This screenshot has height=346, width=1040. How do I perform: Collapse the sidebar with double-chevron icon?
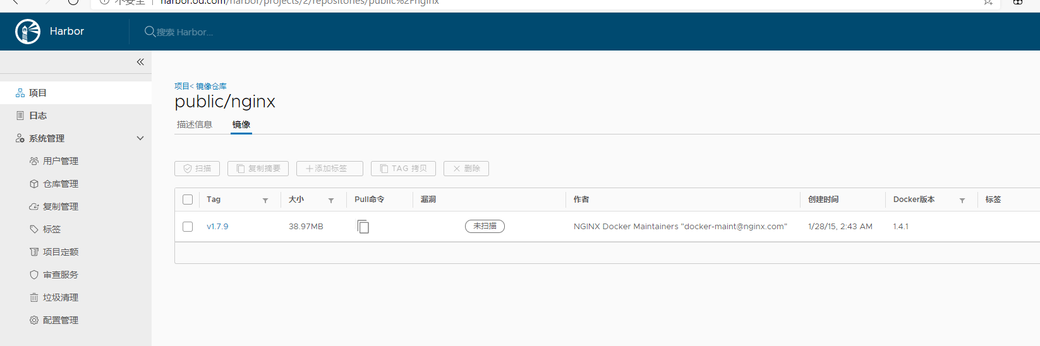tap(140, 62)
